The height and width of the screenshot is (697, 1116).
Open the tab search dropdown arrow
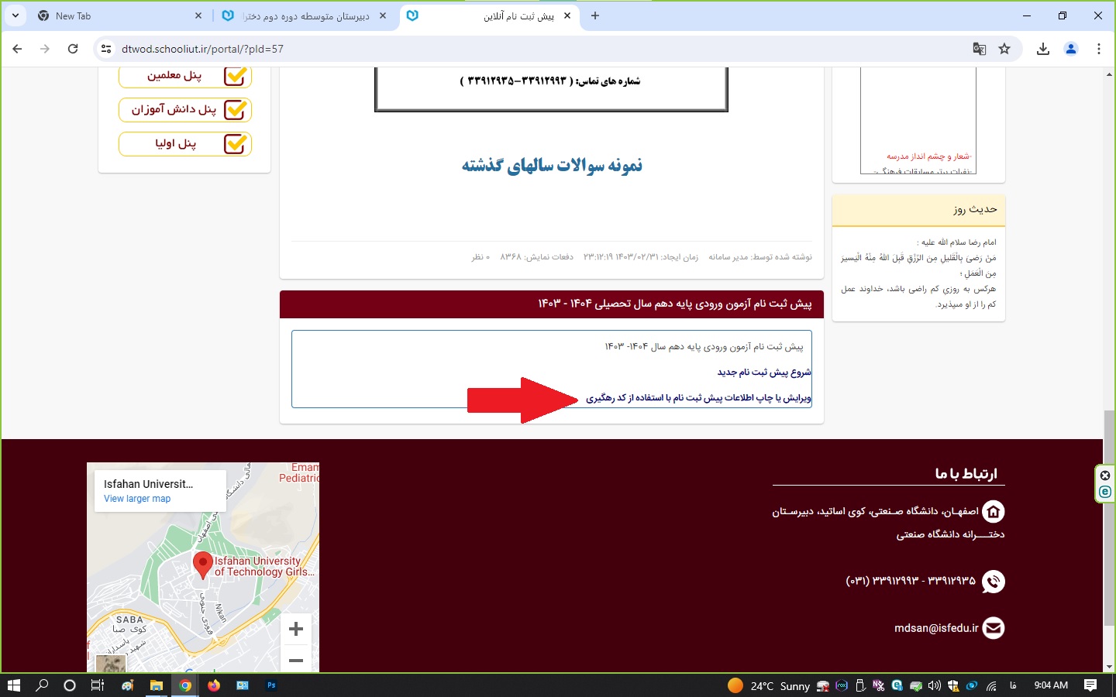tap(15, 15)
